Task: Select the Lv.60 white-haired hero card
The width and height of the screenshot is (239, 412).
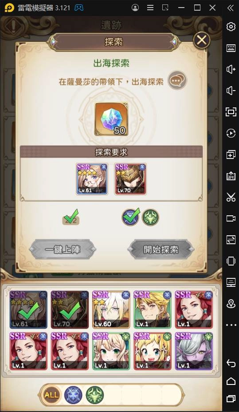Action: click(x=111, y=309)
